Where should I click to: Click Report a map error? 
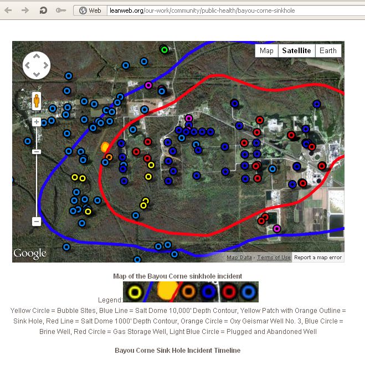(317, 258)
